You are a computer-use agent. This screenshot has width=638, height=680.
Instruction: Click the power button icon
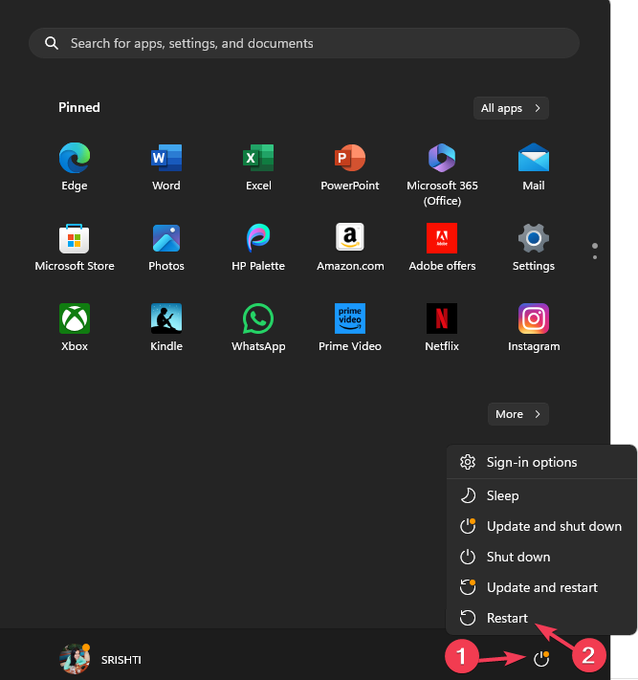tap(541, 659)
